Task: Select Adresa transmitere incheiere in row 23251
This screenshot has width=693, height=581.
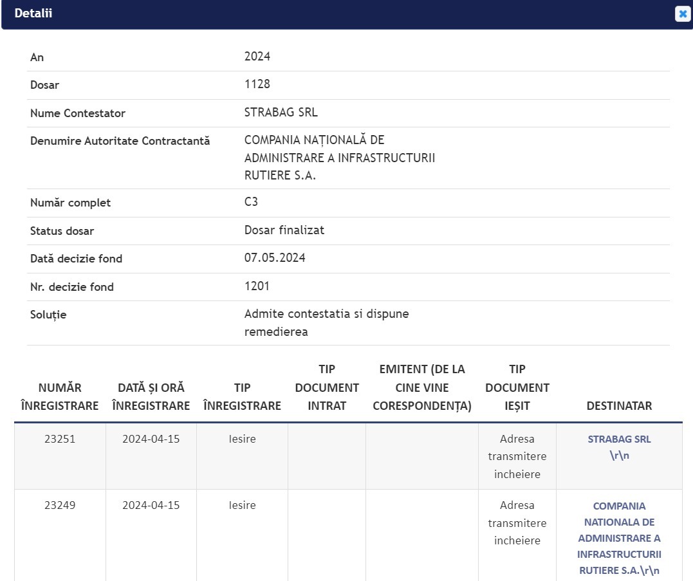Action: [x=517, y=456]
